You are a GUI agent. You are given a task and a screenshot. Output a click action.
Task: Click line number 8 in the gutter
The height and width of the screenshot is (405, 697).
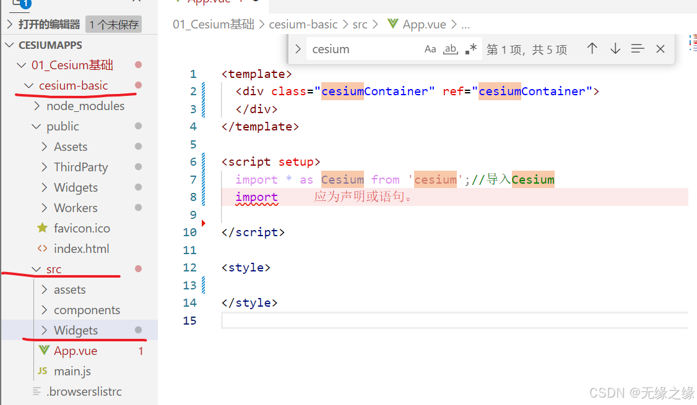(x=193, y=197)
